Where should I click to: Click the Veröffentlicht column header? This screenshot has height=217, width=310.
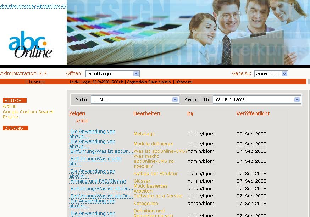(253, 113)
